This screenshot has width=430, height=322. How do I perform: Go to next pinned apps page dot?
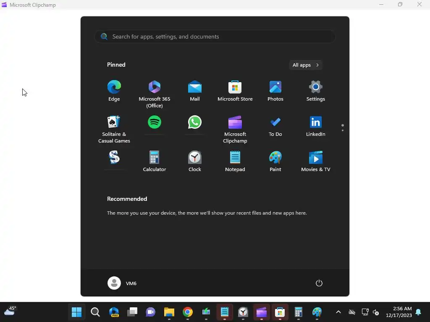343,130
